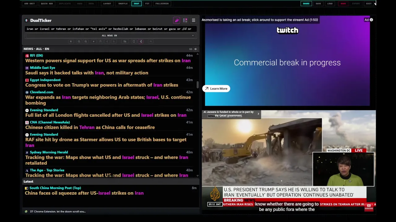The height and width of the screenshot is (222, 396).
Task: Click the play ticker icon
Action: (93, 41)
